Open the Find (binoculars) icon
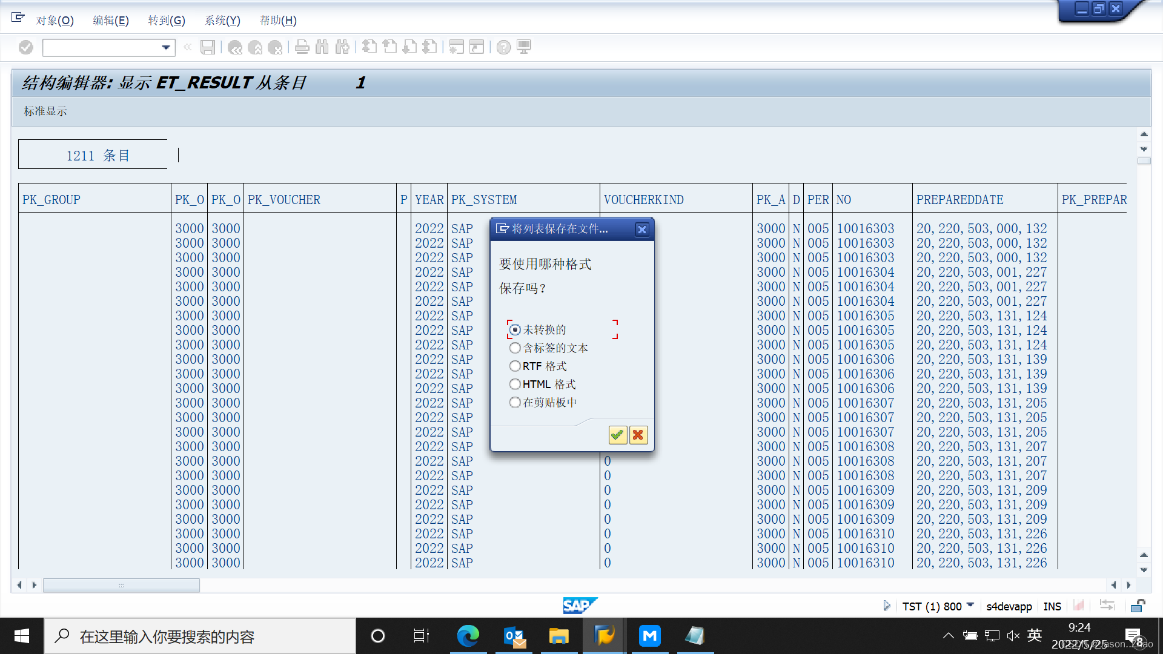 322,47
